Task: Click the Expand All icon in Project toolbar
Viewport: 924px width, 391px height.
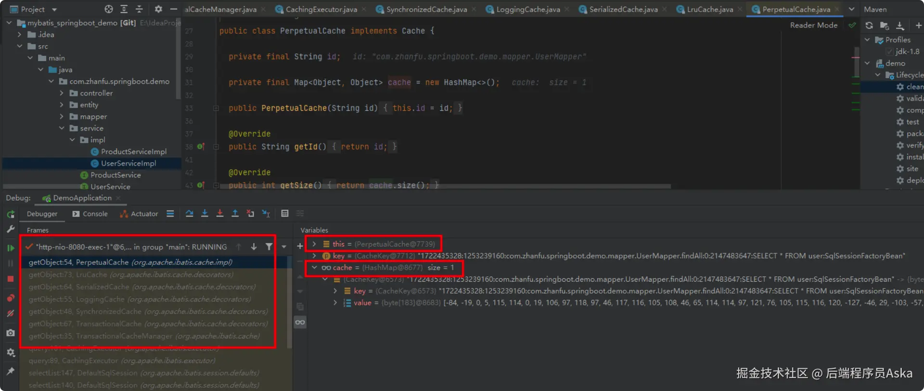Action: (x=124, y=9)
